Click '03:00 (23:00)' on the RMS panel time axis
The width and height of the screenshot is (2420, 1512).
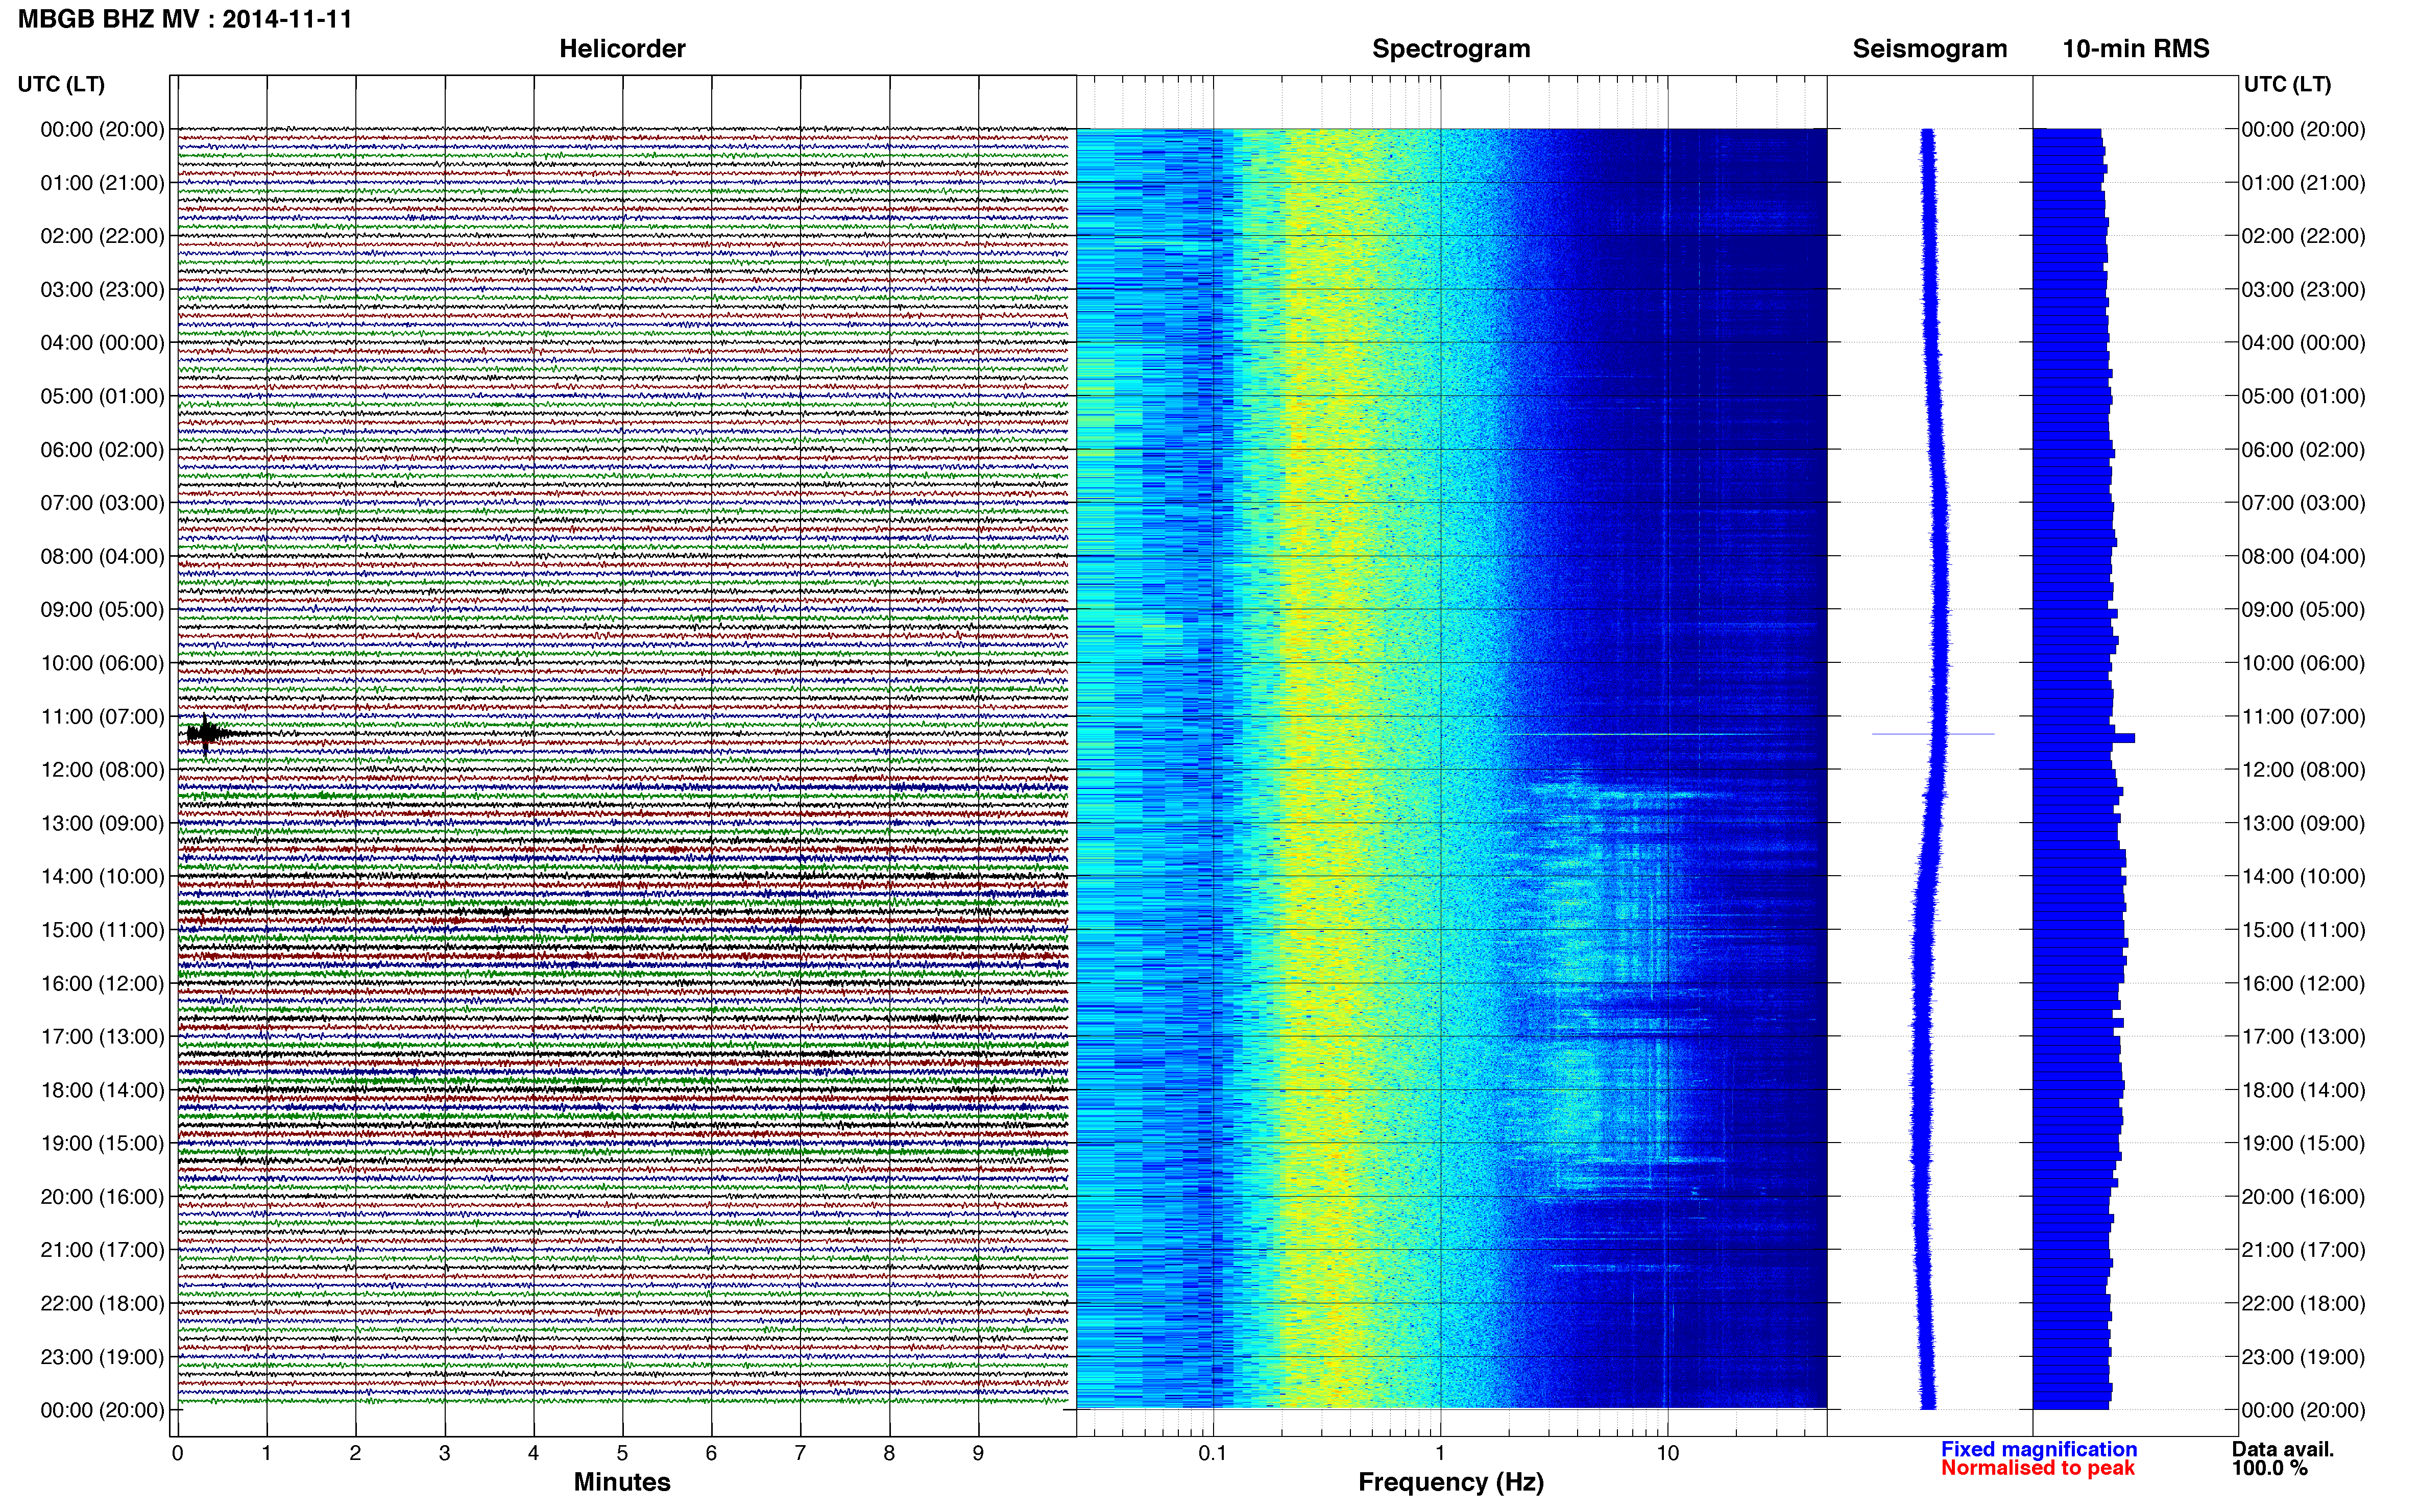click(2303, 290)
